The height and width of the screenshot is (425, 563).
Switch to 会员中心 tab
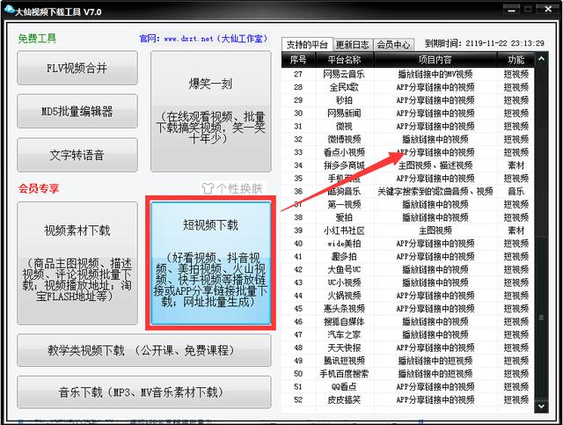[393, 45]
